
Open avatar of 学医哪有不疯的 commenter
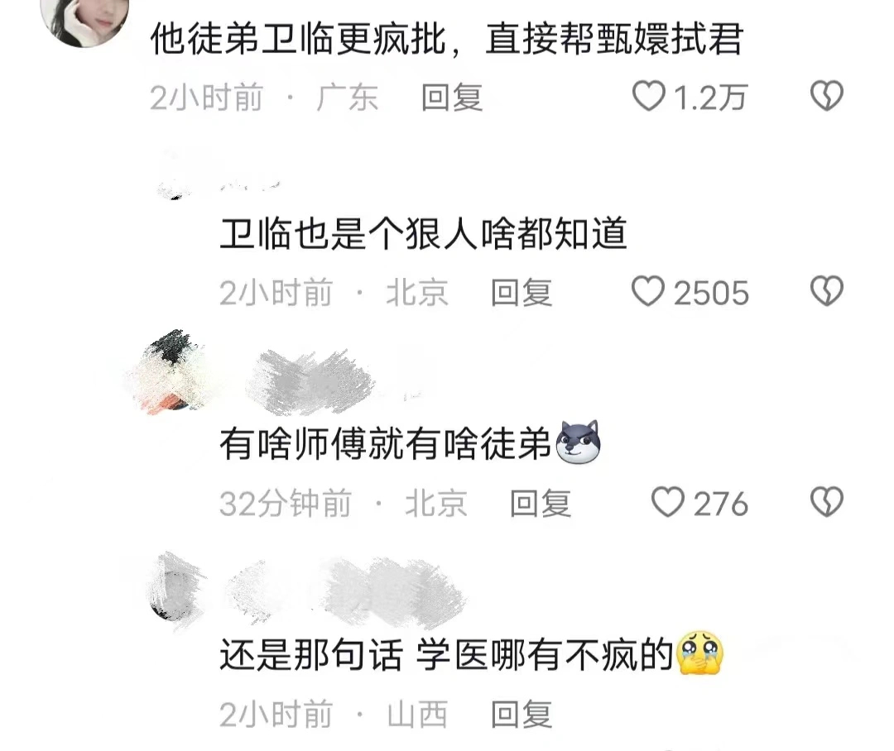(x=177, y=590)
